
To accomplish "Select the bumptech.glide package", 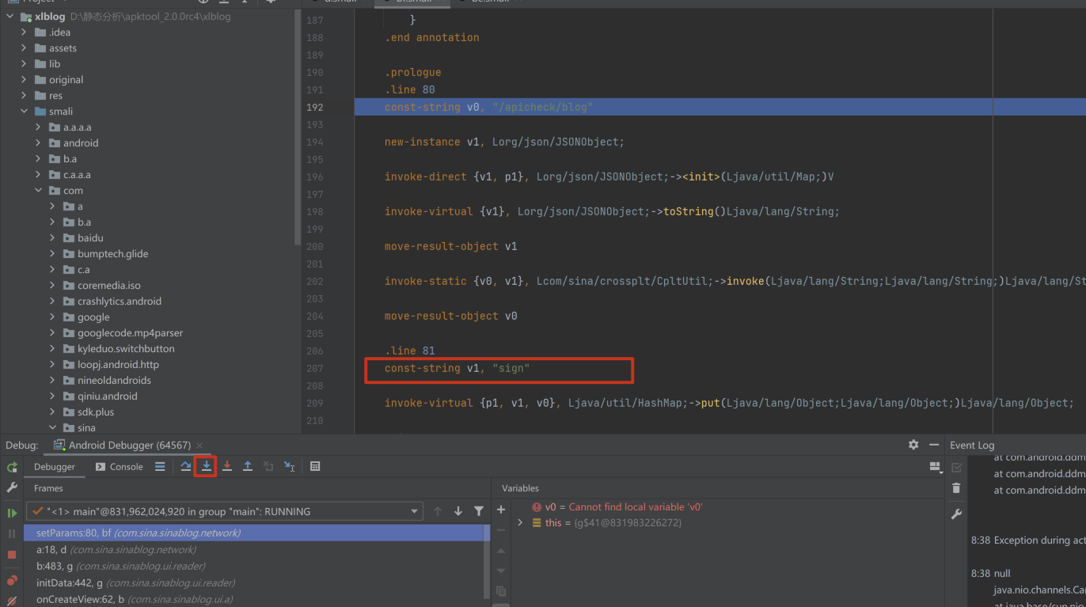I will coord(113,253).
